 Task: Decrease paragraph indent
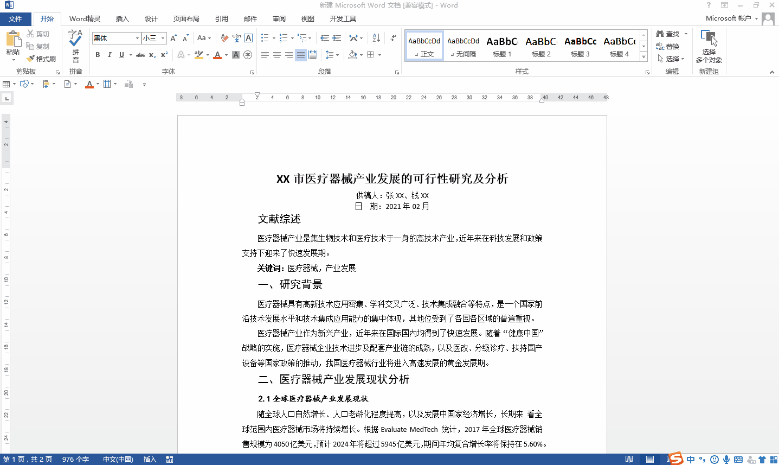tap(325, 38)
